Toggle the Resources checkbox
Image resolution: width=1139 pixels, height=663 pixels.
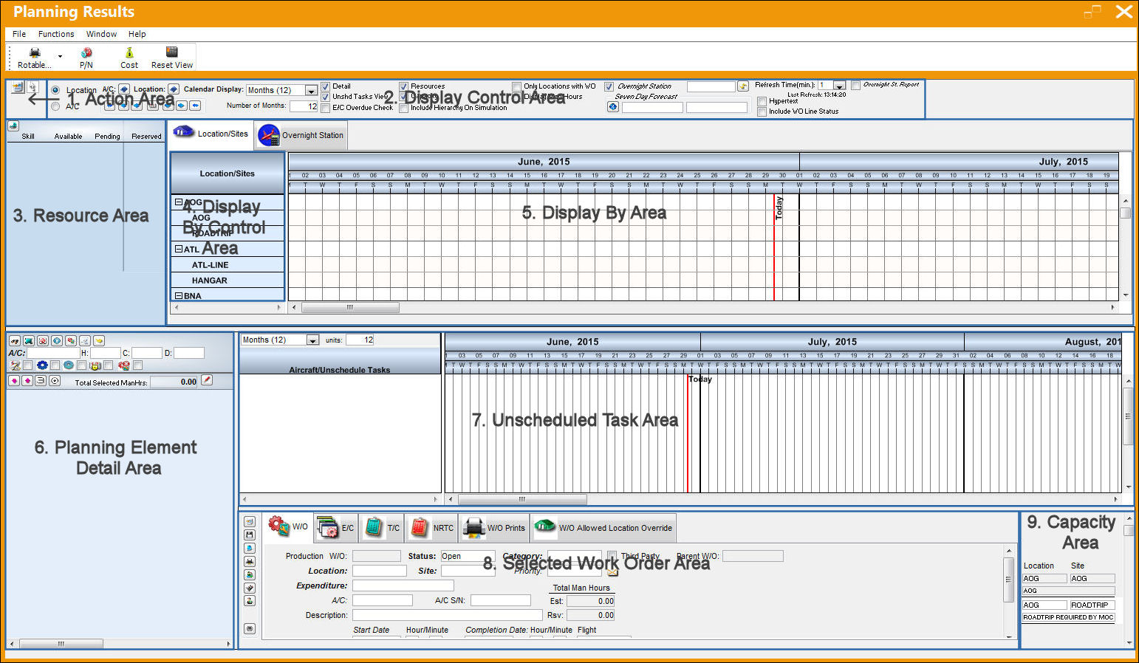(403, 86)
